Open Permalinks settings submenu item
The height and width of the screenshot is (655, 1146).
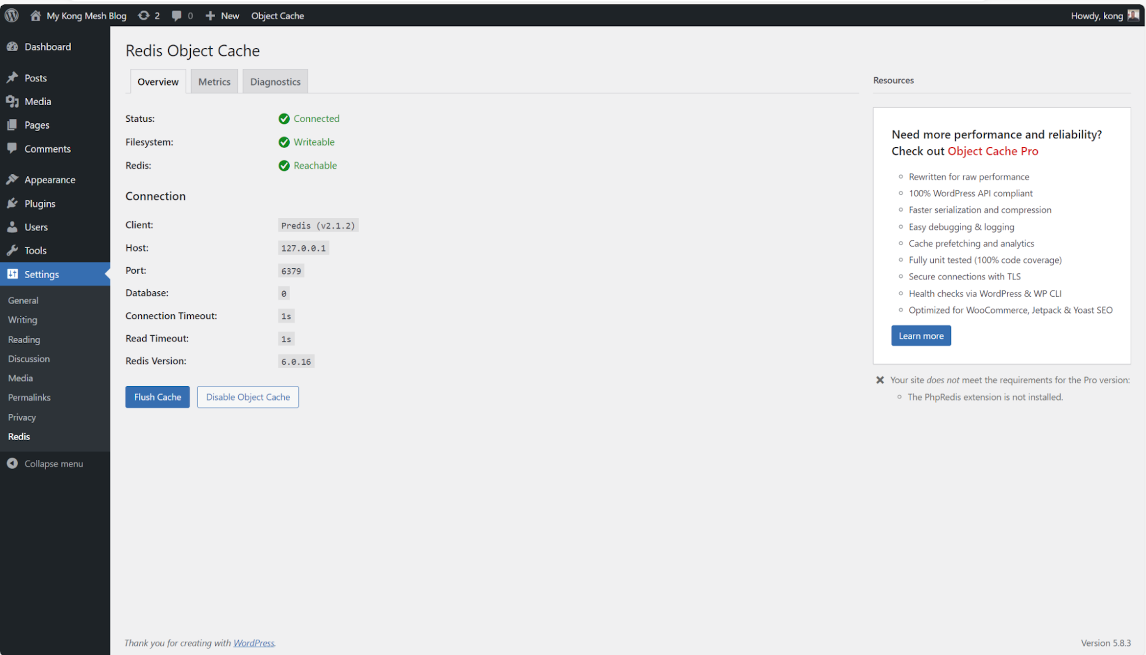point(29,398)
